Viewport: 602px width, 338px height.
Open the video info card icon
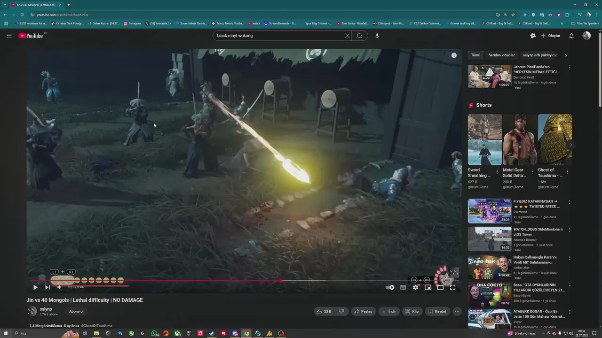pyautogui.click(x=454, y=55)
